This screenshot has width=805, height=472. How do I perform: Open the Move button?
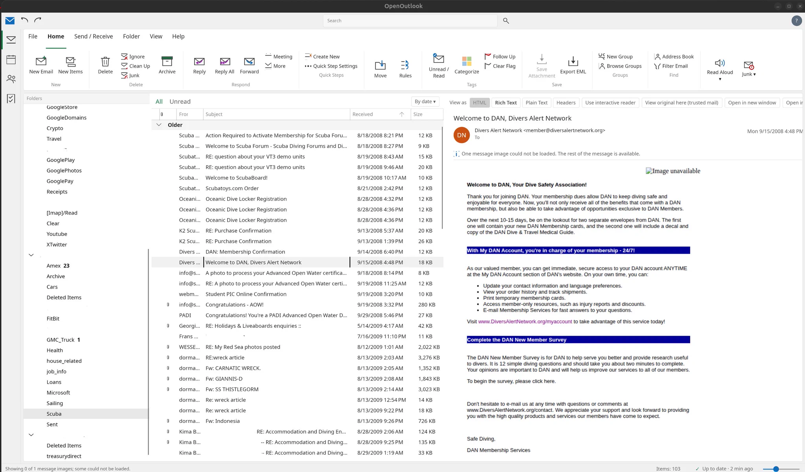(380, 69)
